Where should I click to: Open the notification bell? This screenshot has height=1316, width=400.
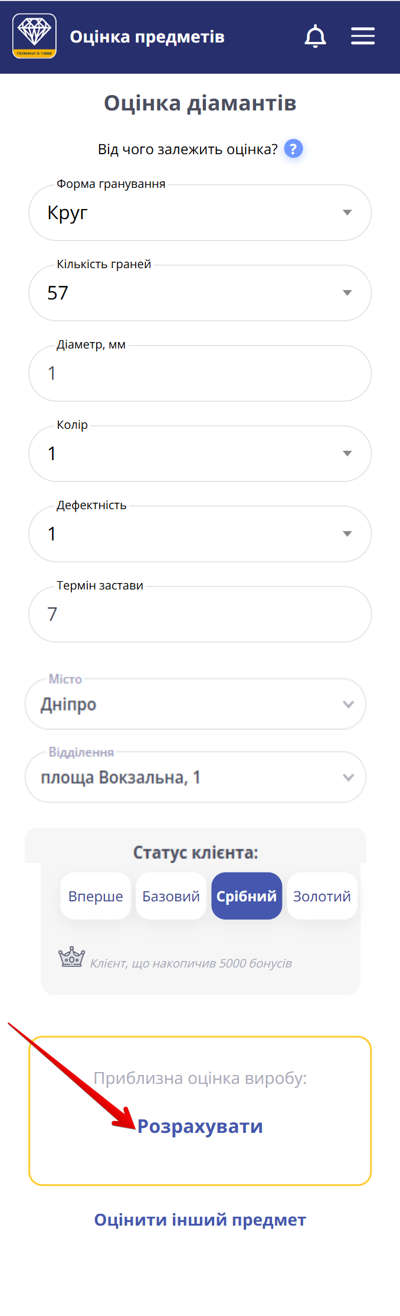[315, 36]
